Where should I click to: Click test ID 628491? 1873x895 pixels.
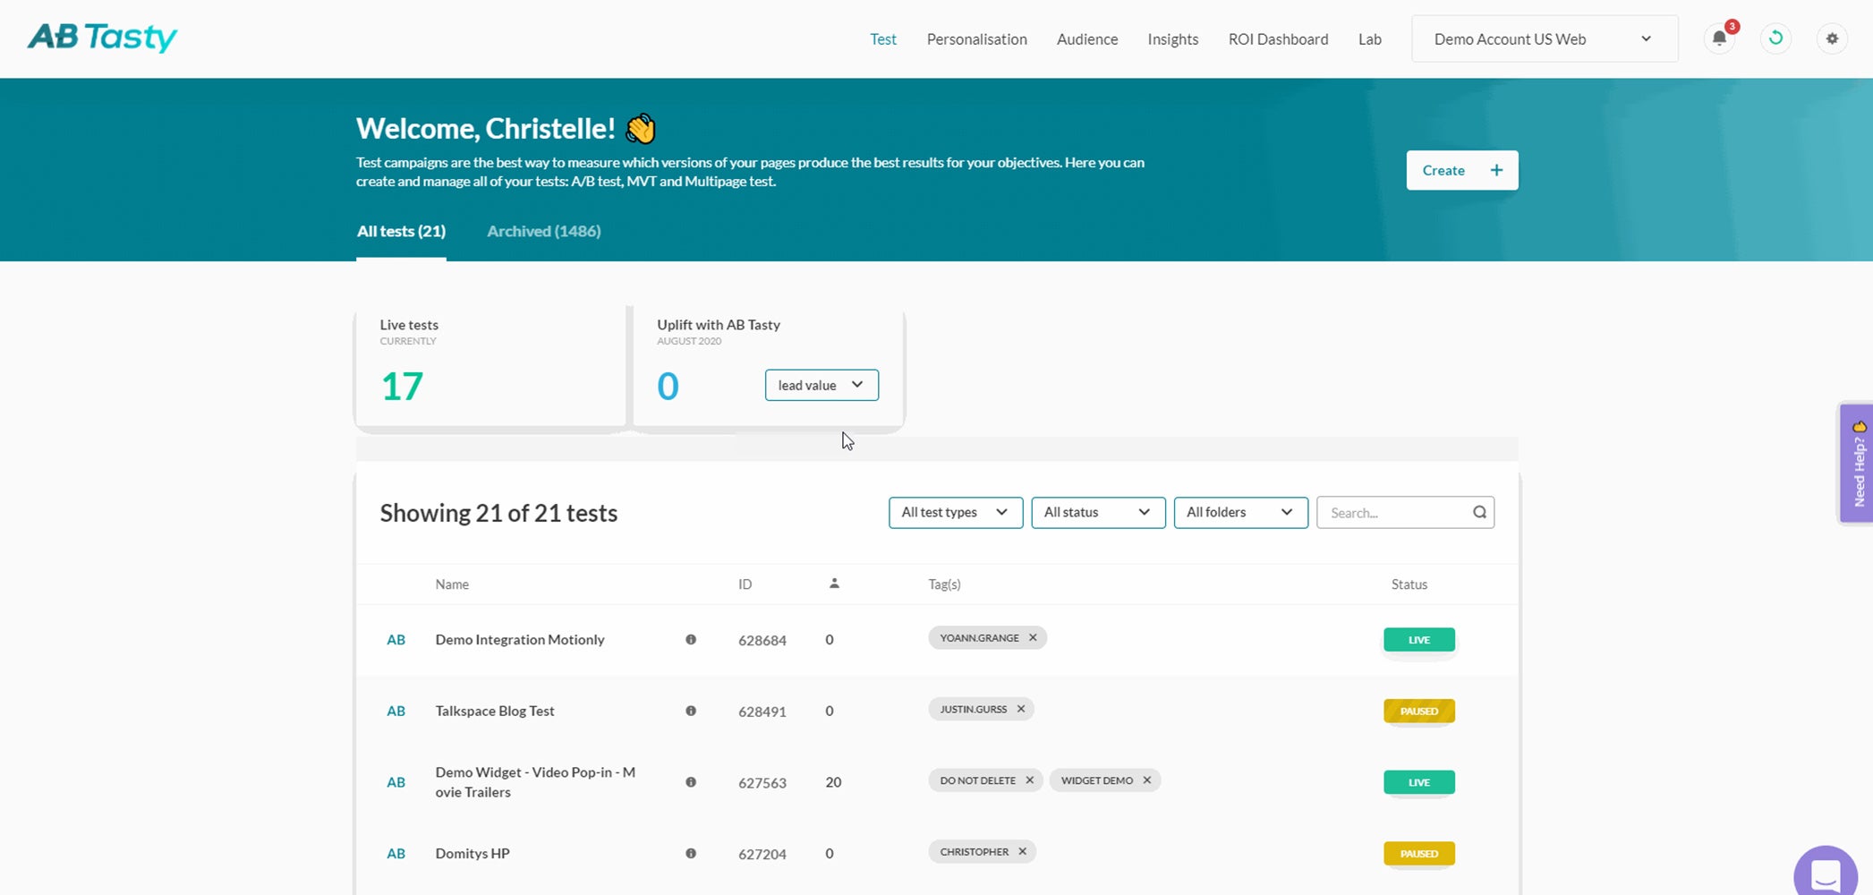pyautogui.click(x=762, y=712)
